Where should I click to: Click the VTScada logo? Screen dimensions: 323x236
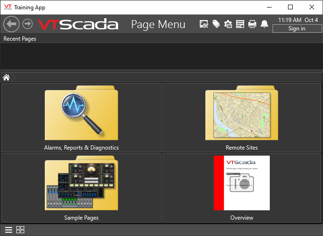pos(78,24)
